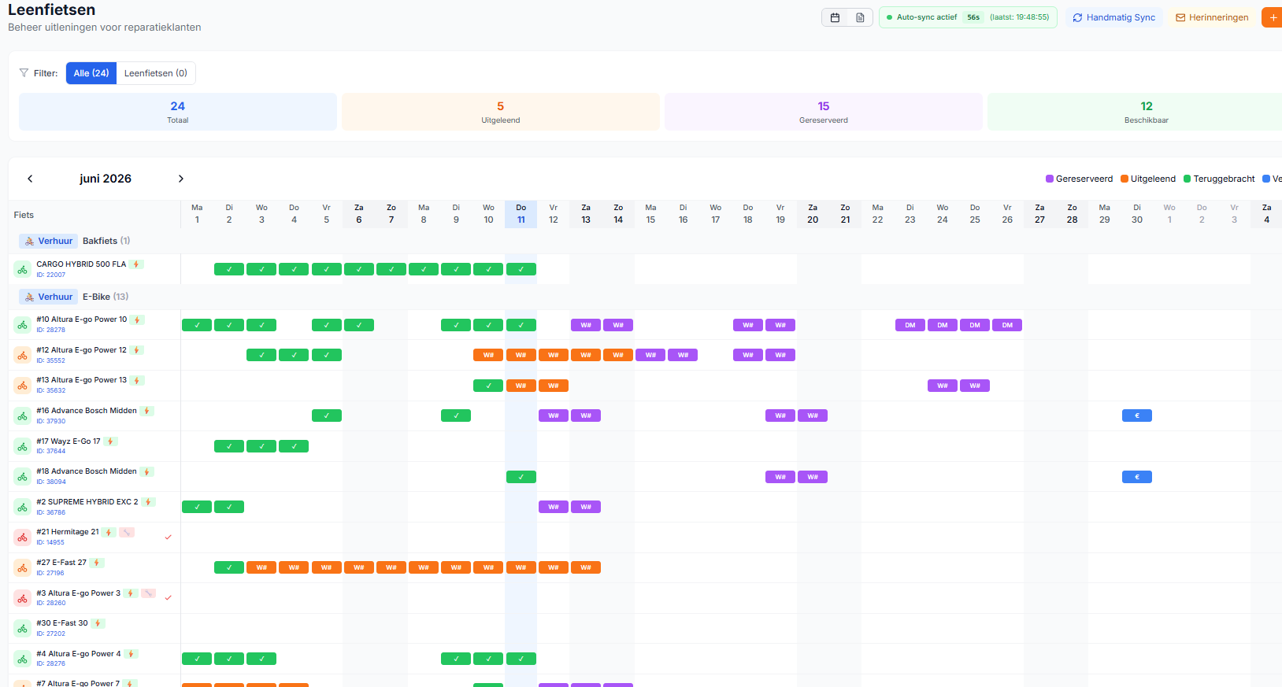Click the Auto-sync actief status indicator
Screen dimensions: 1282x687
968,17
